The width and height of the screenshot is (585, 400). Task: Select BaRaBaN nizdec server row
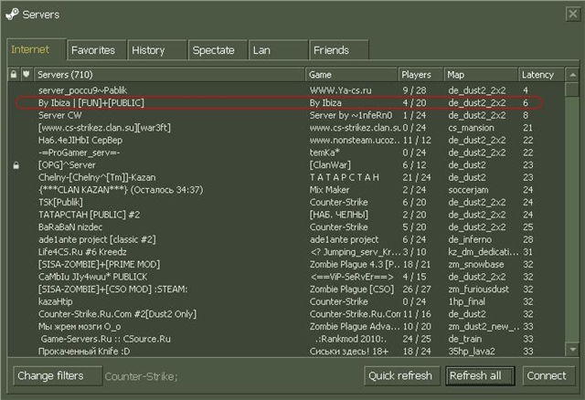(x=285, y=227)
